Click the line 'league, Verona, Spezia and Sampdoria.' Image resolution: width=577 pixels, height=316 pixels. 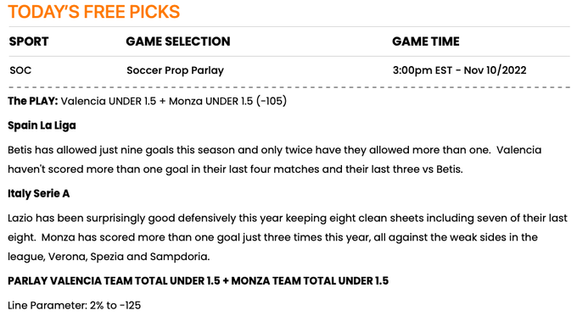point(109,257)
